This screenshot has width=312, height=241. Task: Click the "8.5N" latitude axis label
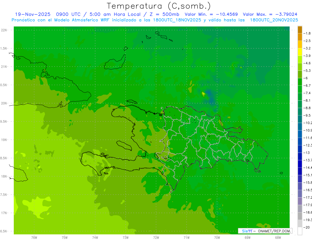(x=4, y=158)
